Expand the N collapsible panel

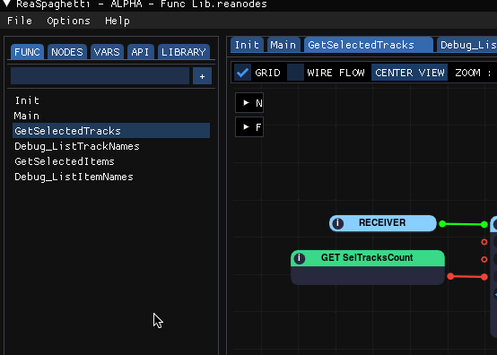tap(249, 102)
